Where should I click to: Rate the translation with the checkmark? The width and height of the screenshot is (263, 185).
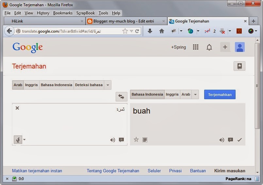[x=239, y=140]
